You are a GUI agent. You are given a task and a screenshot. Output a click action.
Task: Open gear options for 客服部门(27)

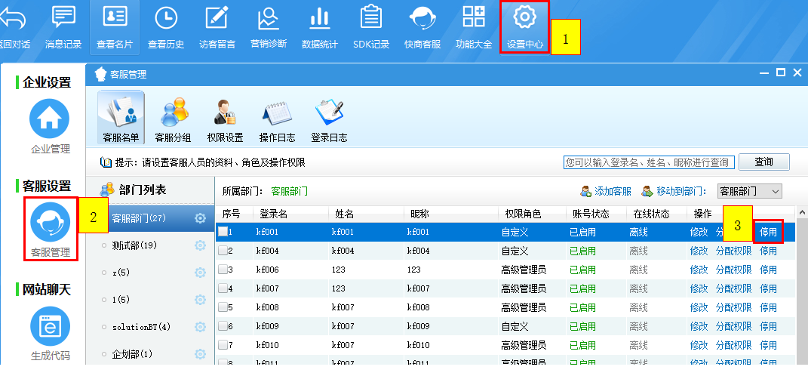pyautogui.click(x=201, y=219)
